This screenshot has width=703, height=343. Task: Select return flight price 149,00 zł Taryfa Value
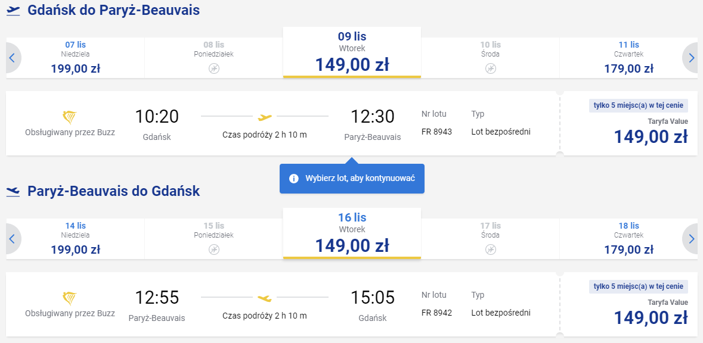point(629,304)
